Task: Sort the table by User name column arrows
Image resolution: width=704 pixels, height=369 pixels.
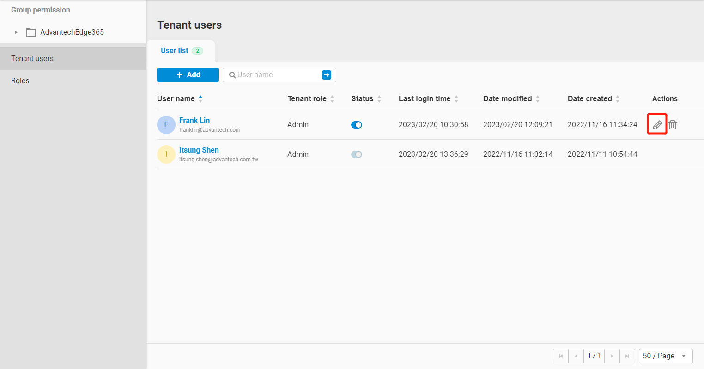Action: pos(200,98)
